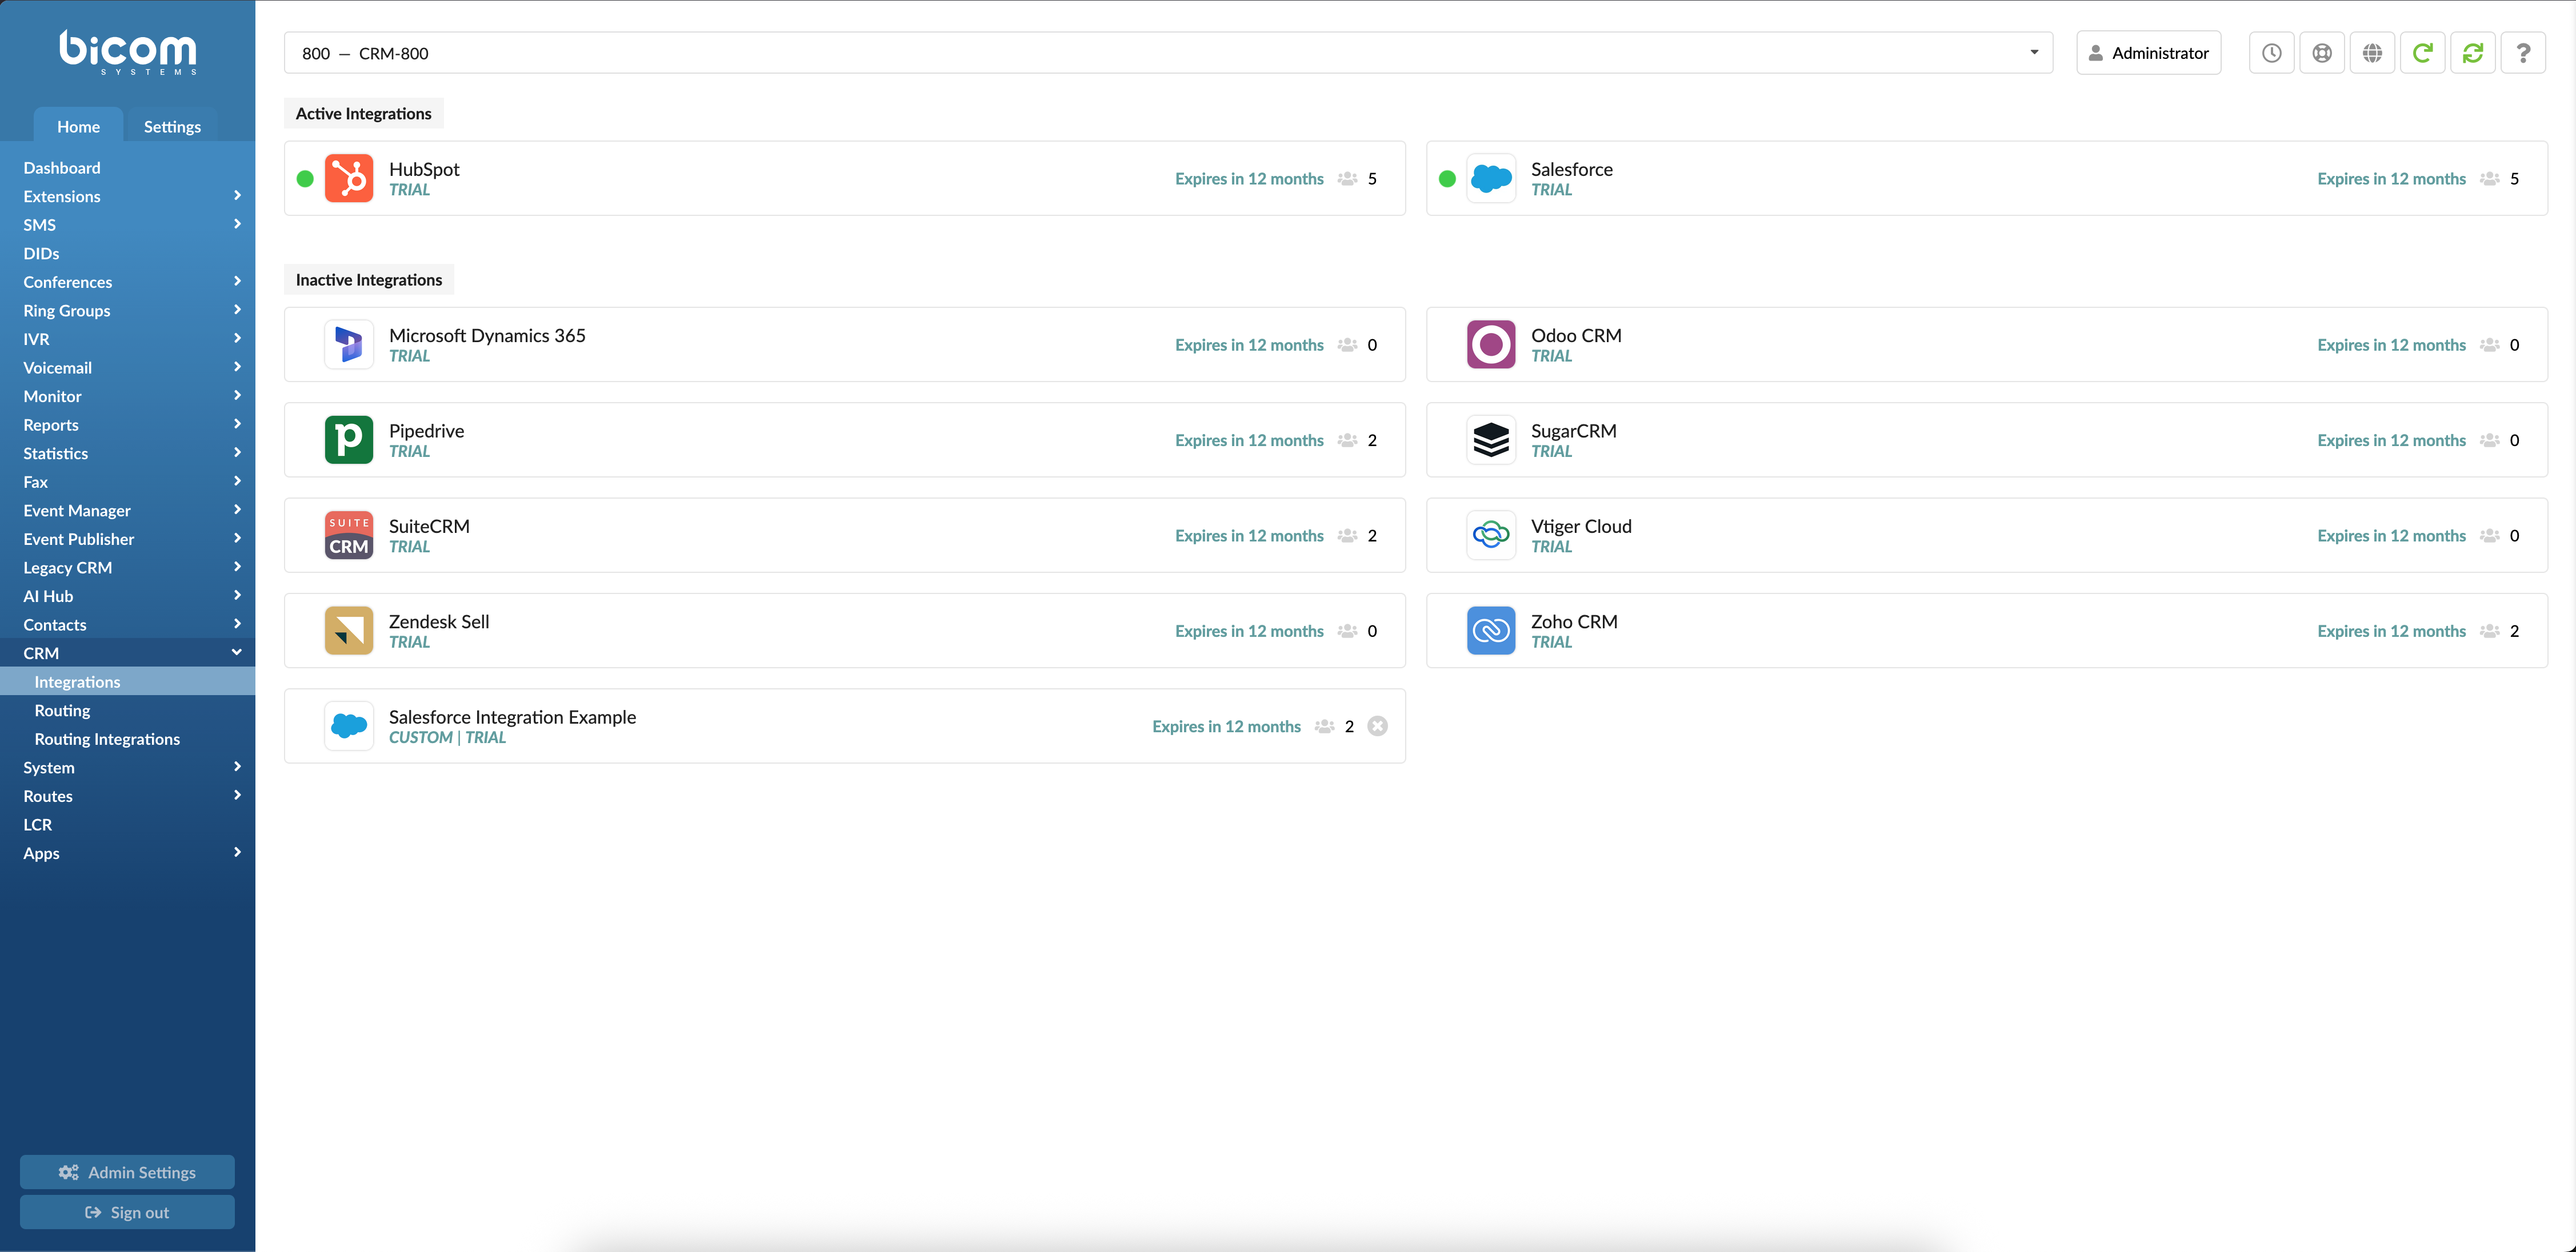Expand the SMS sidebar menu
The image size is (2576, 1252).
click(x=128, y=225)
